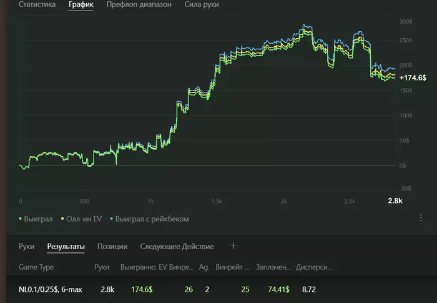This screenshot has width=437, height=303.
Task: Click the 0$ y-axis label
Action: [x=403, y=166]
